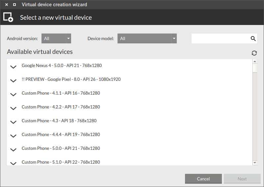The height and width of the screenshot is (187, 264).
Task: Expand Custom Phone 4.1.1 API 16 chevron
Action: pyautogui.click(x=13, y=95)
